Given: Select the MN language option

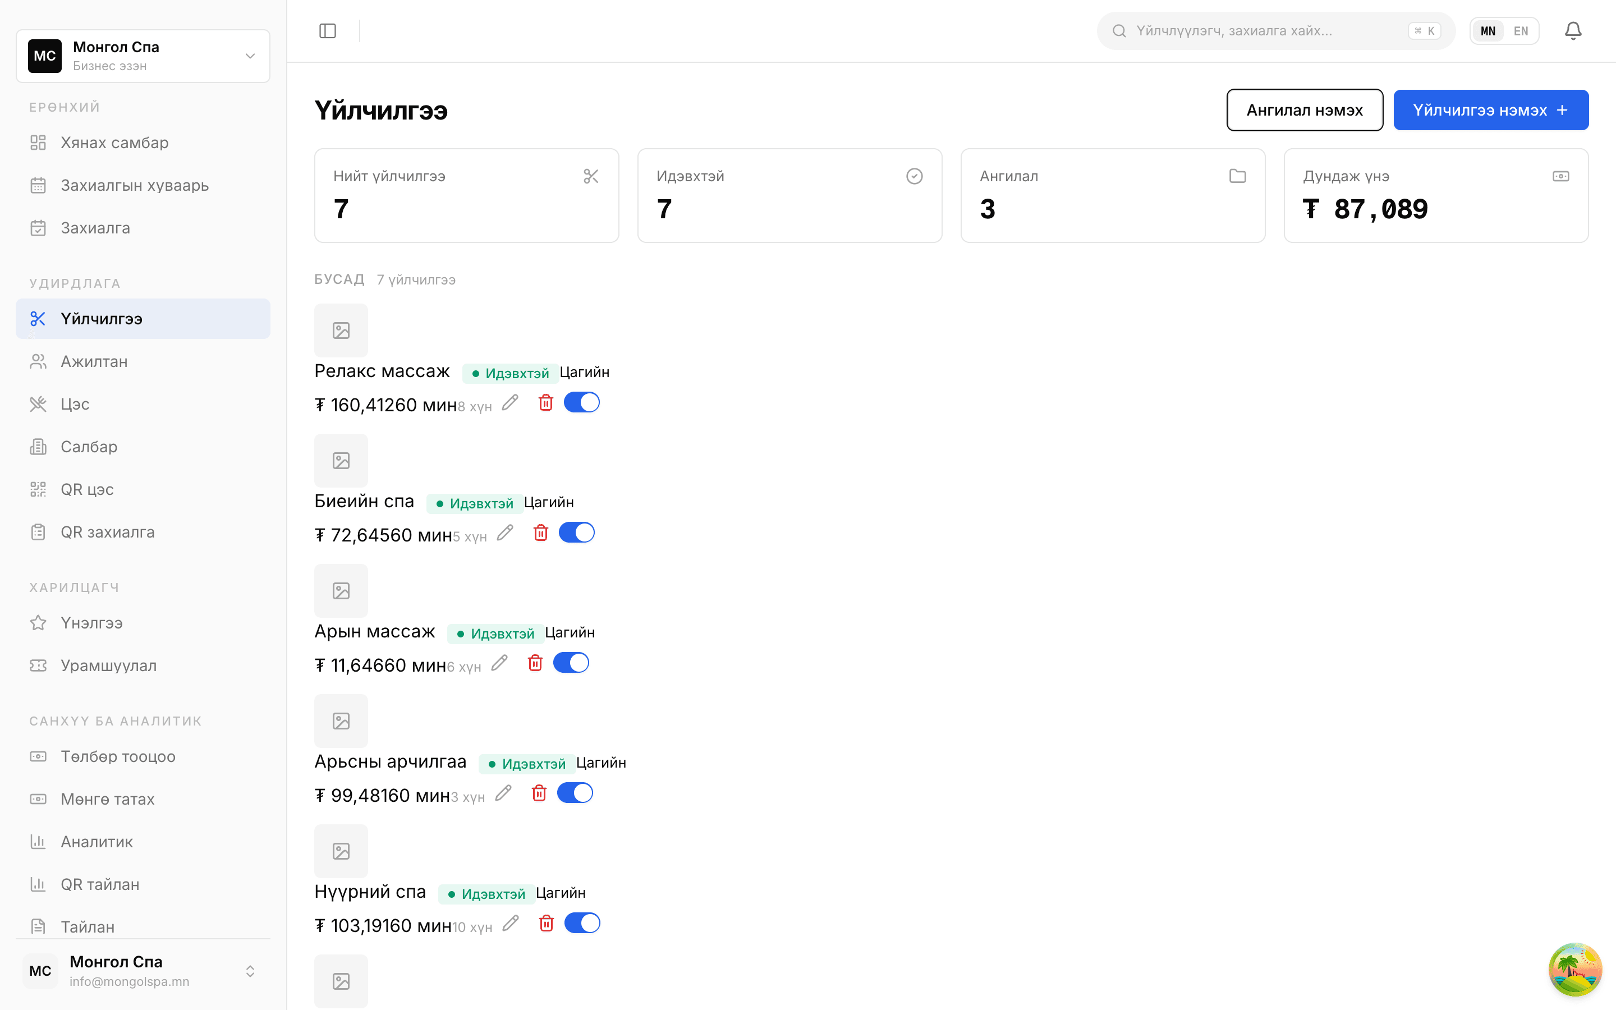Looking at the screenshot, I should (x=1488, y=31).
